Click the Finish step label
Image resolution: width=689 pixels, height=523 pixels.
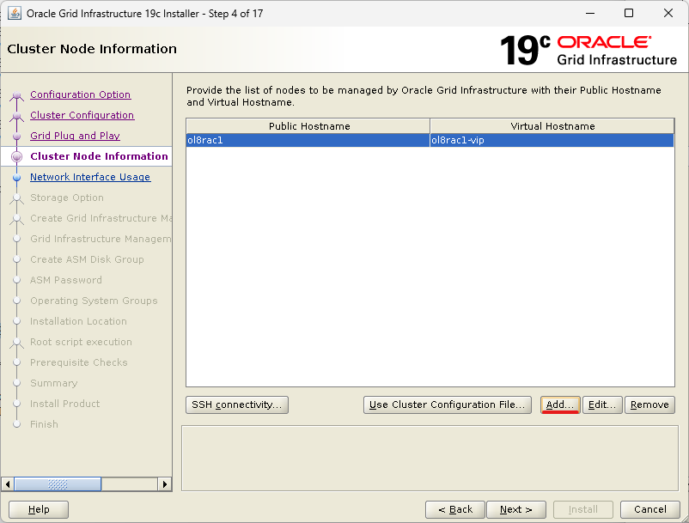pyautogui.click(x=44, y=424)
